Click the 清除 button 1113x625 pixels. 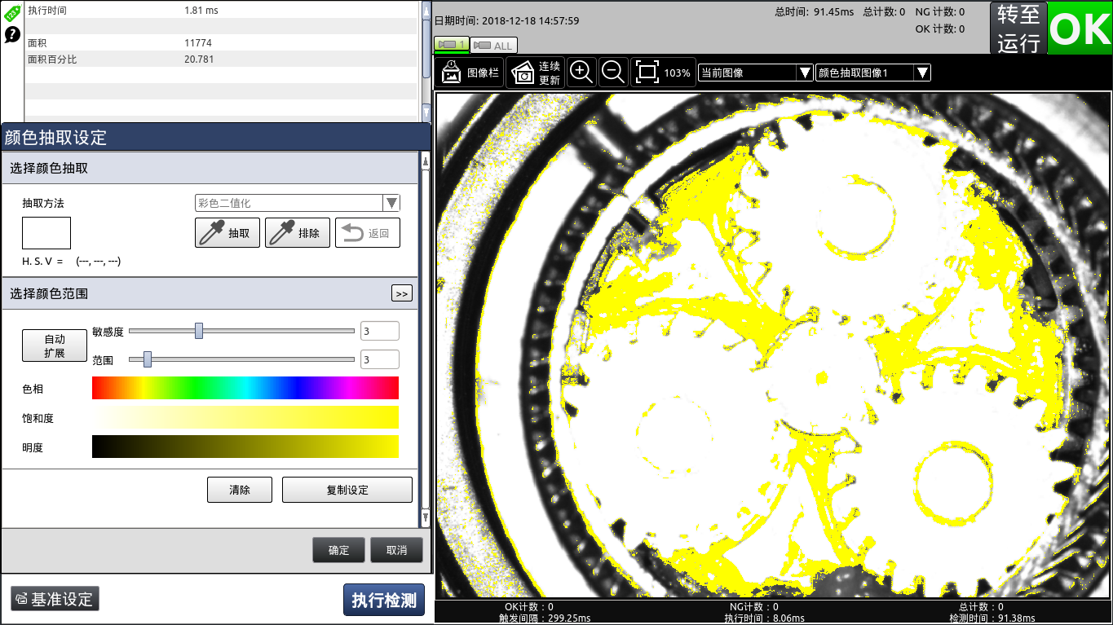pos(240,490)
